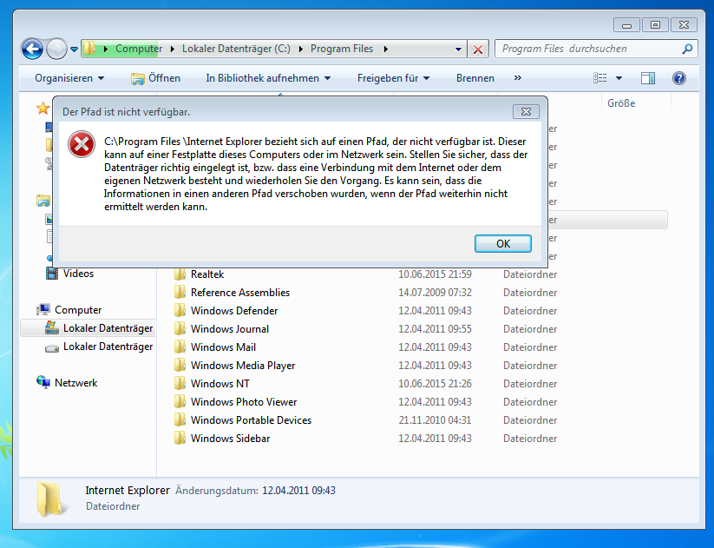Click the red X stop loading button
714x548 pixels.
pos(478,50)
